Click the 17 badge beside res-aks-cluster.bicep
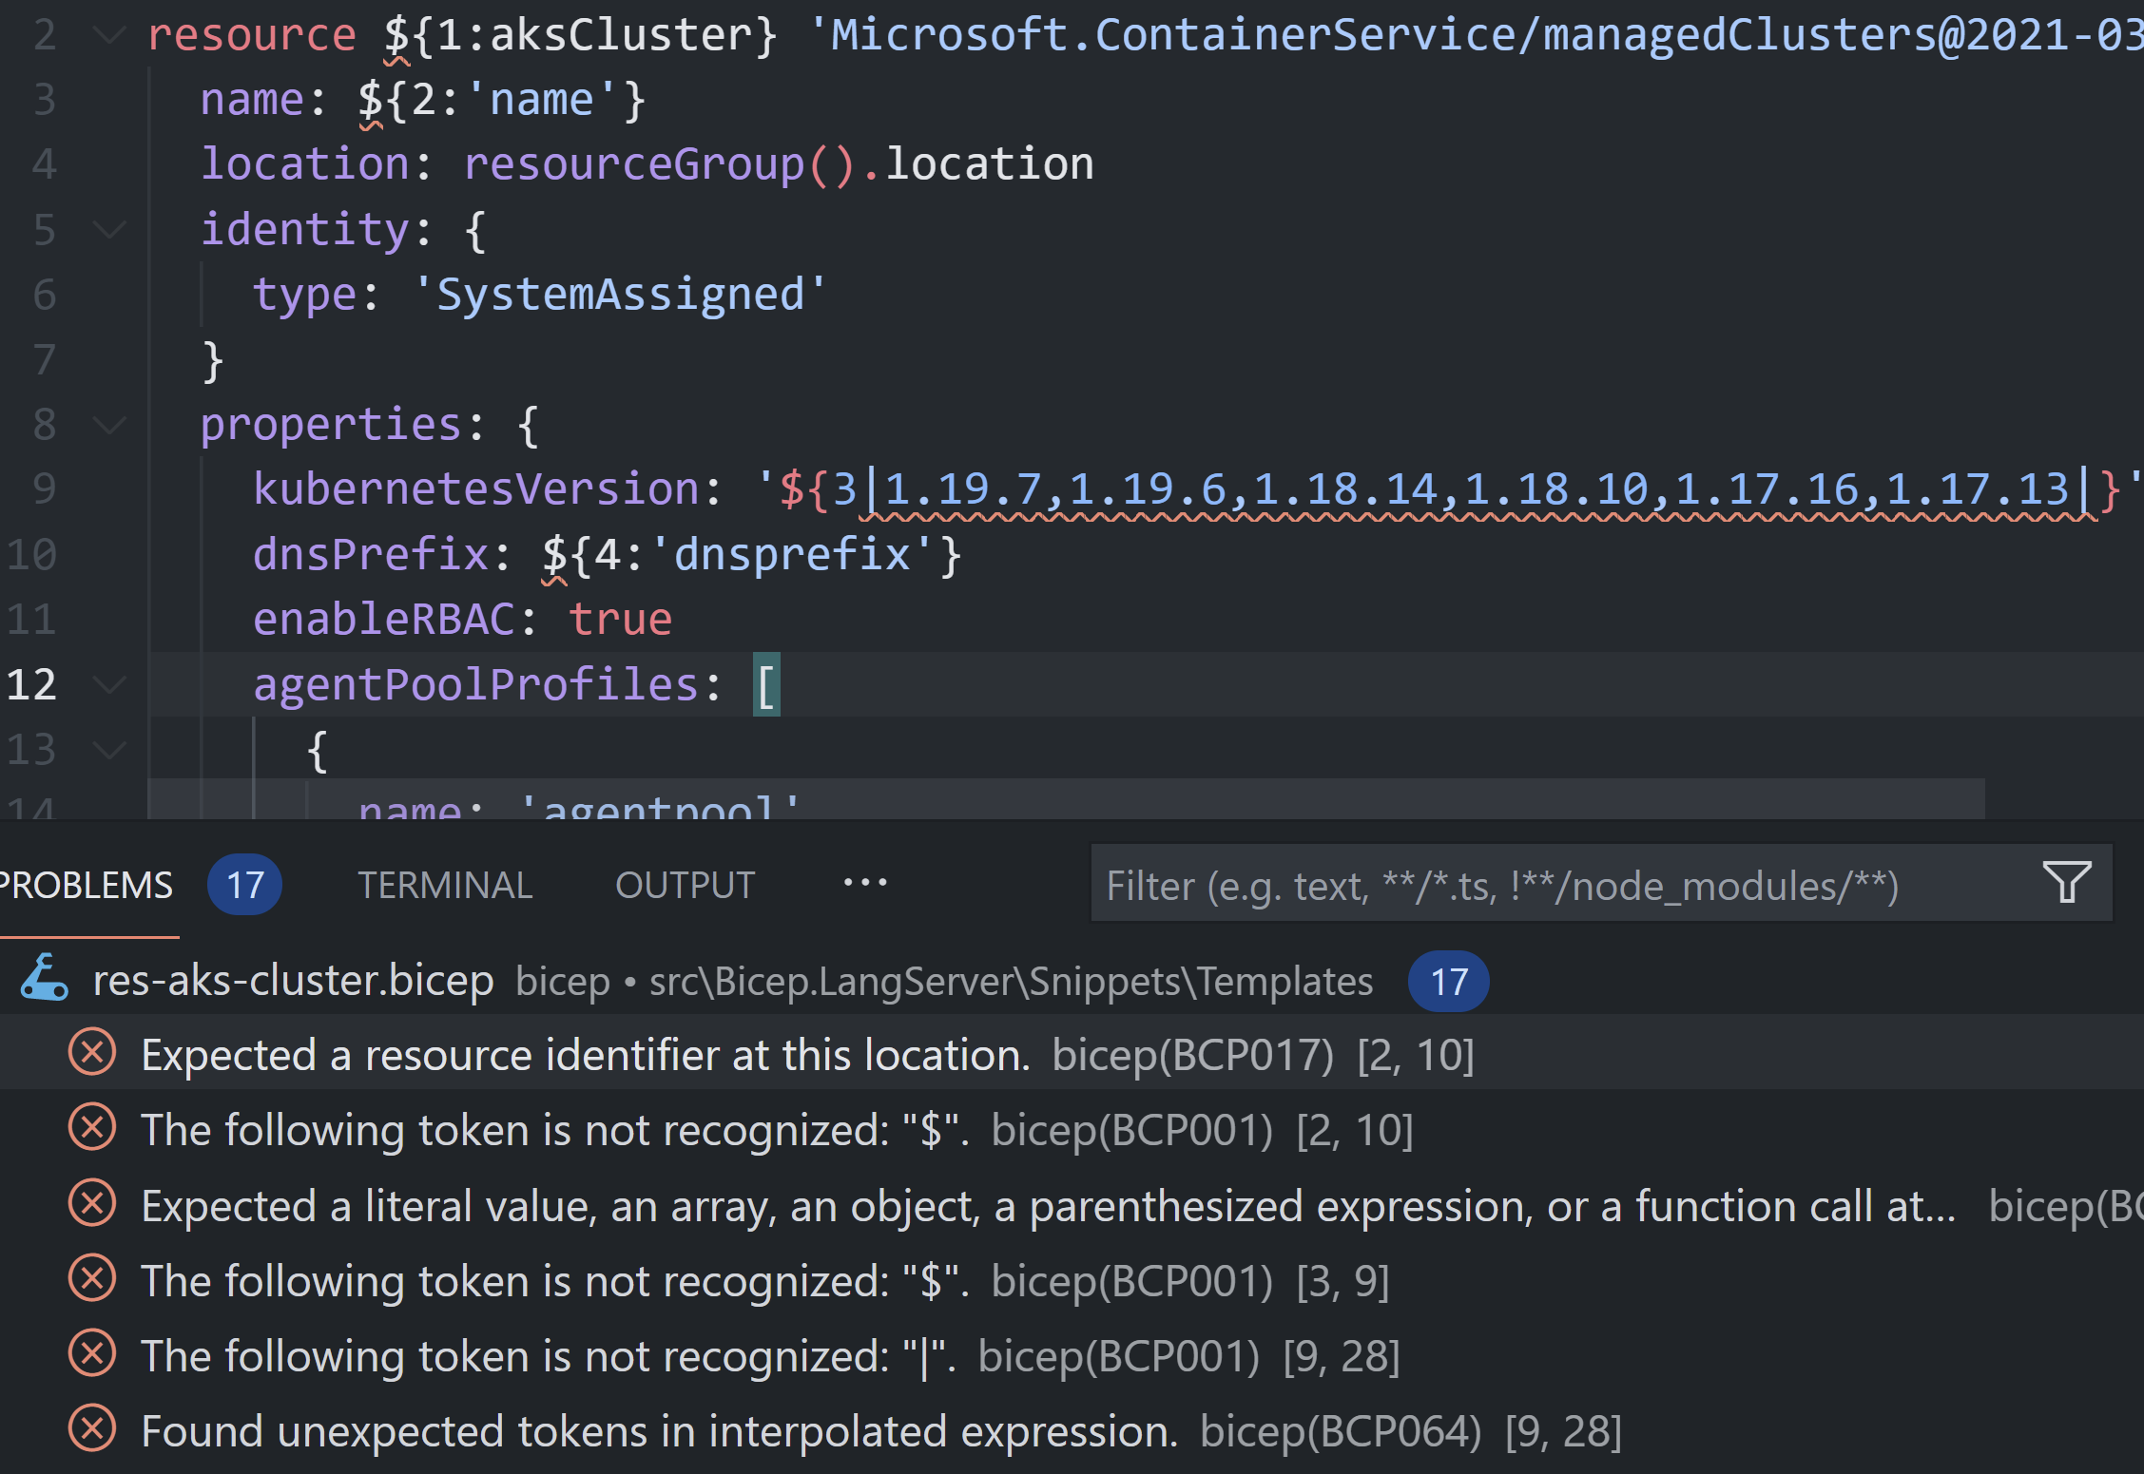2144x1474 pixels. pos(1448,981)
